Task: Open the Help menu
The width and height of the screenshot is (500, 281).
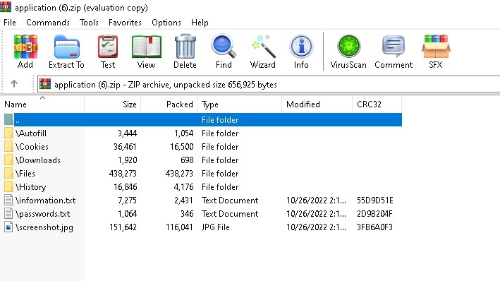Action: tap(200, 23)
